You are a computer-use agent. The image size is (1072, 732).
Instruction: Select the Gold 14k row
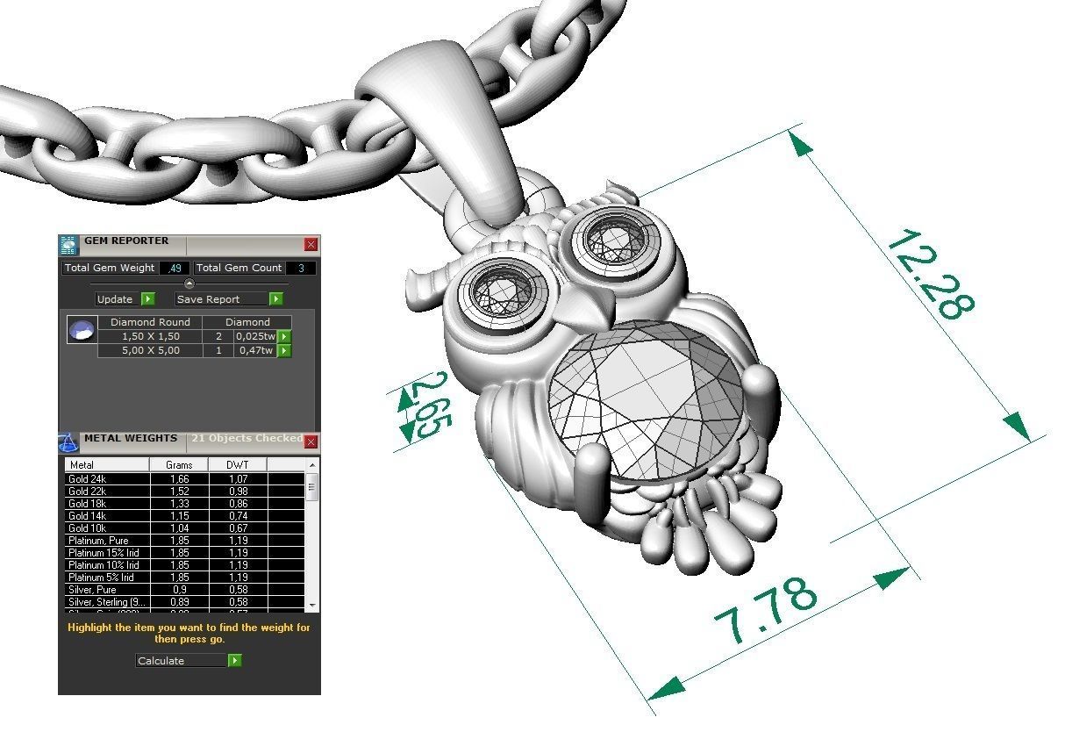click(185, 517)
